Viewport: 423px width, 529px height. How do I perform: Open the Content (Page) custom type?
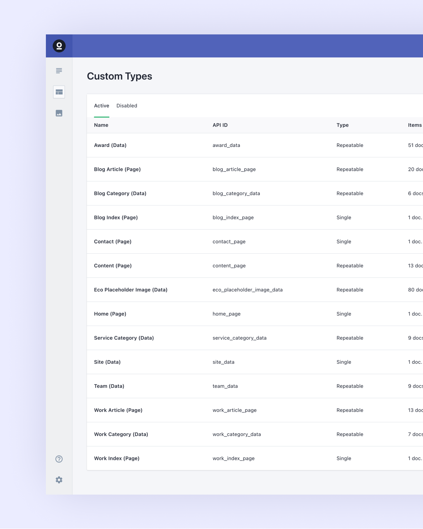(x=113, y=266)
